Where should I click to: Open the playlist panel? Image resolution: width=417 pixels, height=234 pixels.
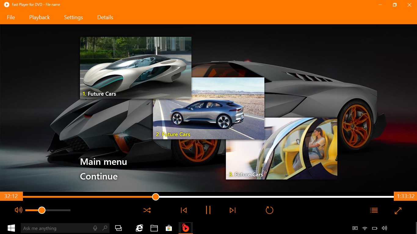[x=374, y=210]
